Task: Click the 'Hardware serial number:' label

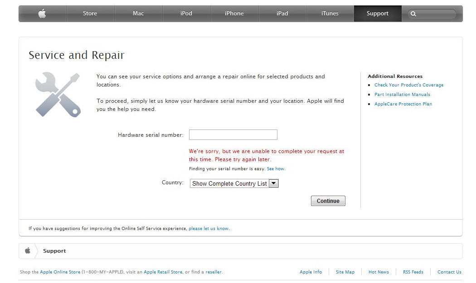Action: coord(151,134)
